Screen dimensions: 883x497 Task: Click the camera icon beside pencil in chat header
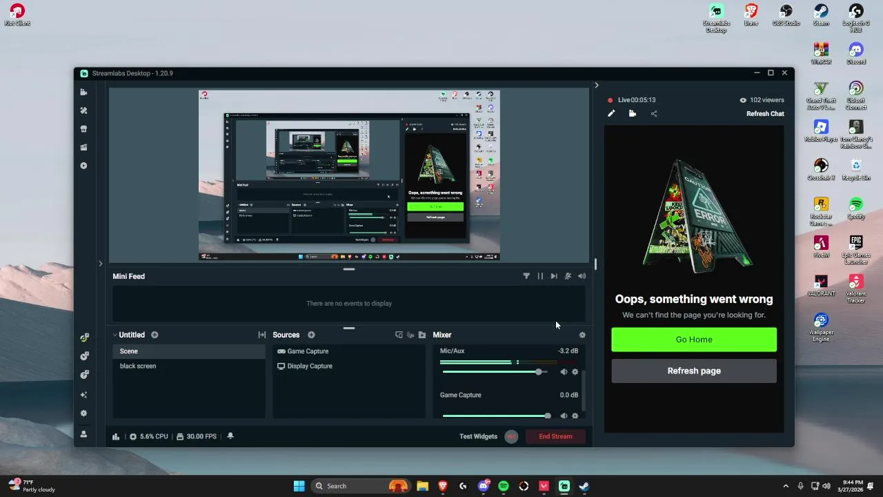pyautogui.click(x=633, y=114)
